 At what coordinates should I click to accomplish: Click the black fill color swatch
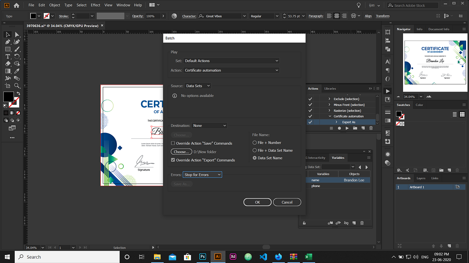(8, 97)
